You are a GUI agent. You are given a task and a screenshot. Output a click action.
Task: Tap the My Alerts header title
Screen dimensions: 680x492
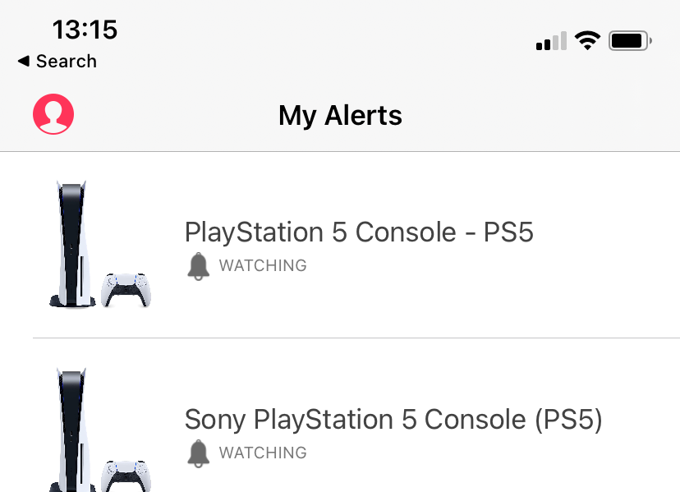[340, 116]
